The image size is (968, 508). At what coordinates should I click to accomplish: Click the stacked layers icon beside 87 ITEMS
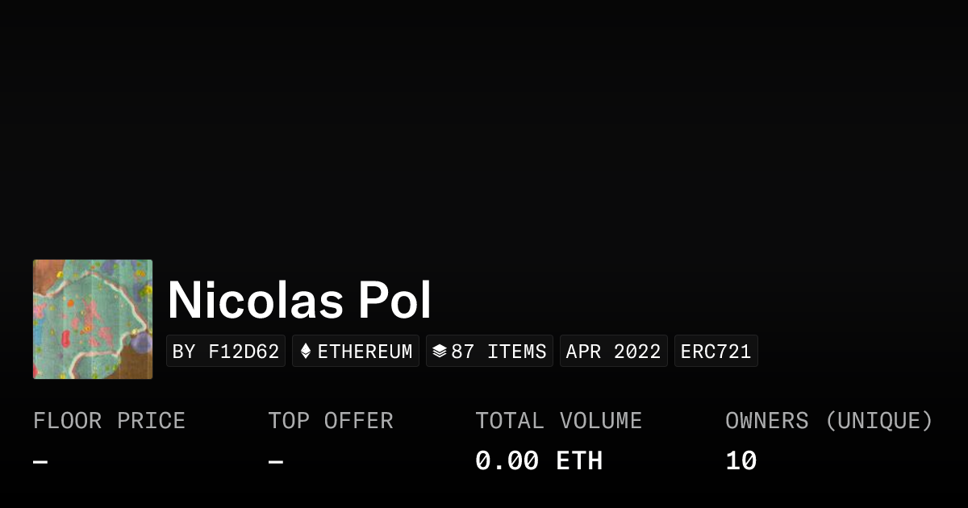coord(440,352)
